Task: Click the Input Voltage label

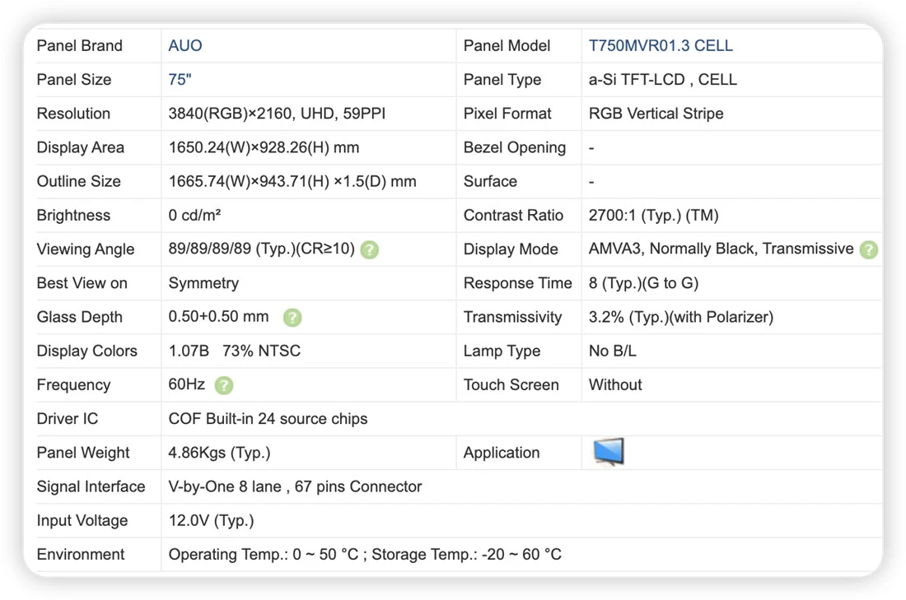Action: pyautogui.click(x=82, y=521)
